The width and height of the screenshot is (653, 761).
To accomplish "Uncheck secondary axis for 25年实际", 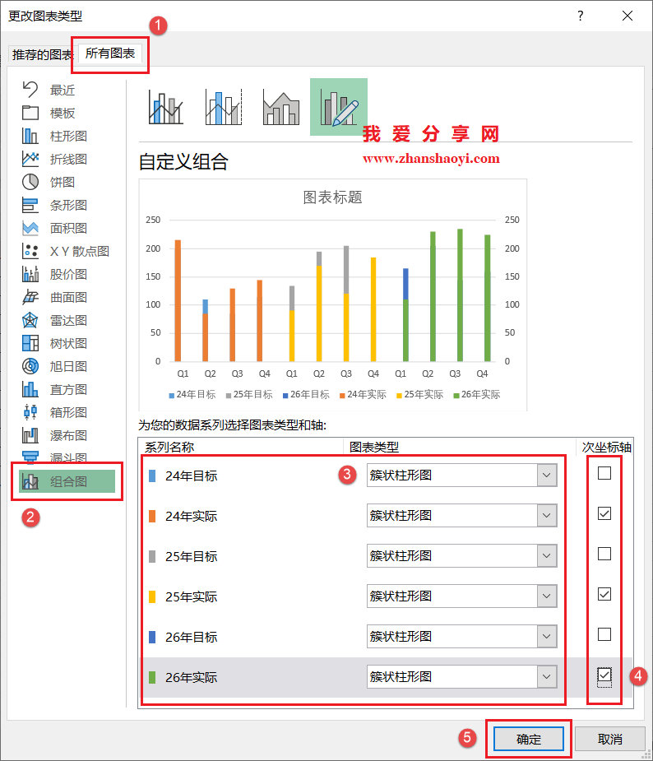I will (604, 594).
